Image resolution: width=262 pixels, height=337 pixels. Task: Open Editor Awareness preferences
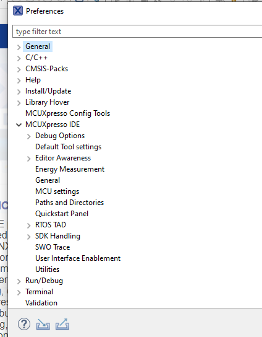click(x=63, y=158)
